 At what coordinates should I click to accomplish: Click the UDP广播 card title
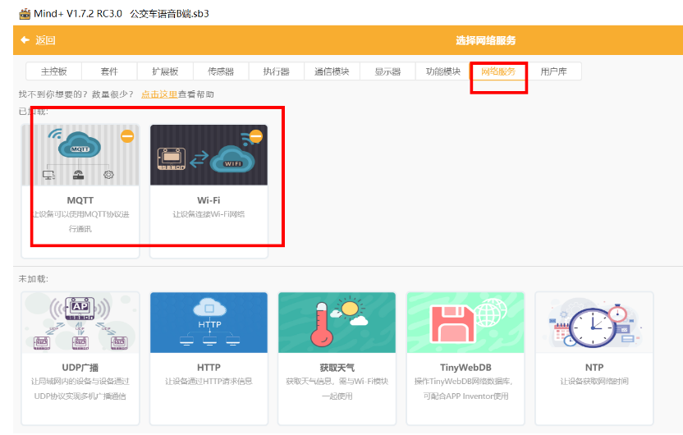[x=80, y=368]
